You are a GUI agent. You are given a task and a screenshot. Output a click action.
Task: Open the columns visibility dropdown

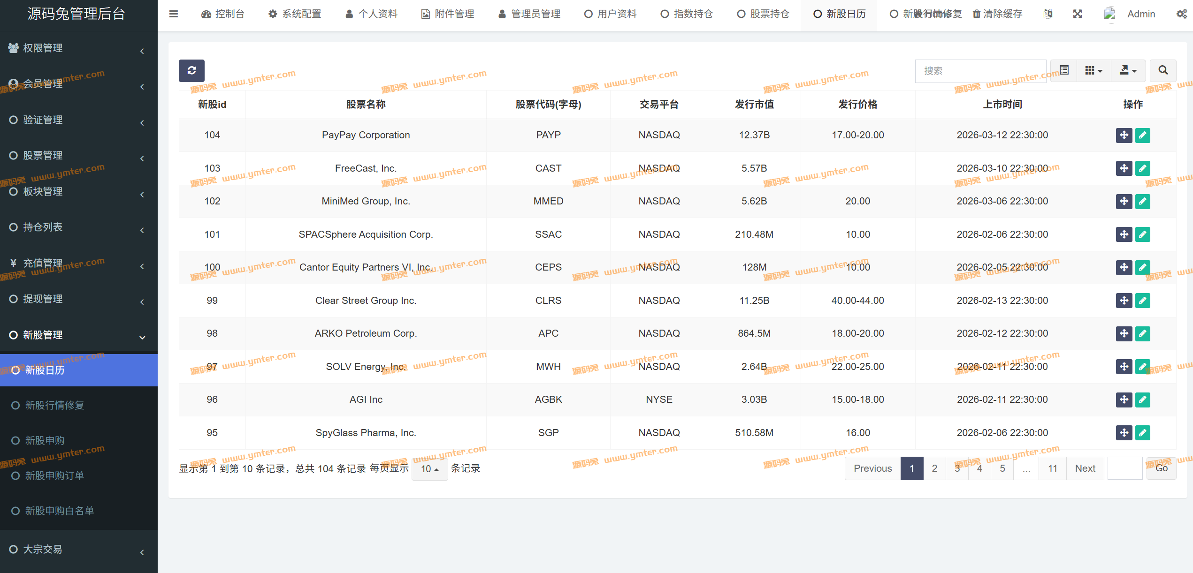1094,70
